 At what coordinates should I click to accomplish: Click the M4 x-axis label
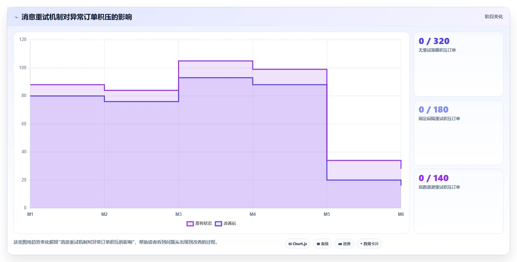click(253, 214)
